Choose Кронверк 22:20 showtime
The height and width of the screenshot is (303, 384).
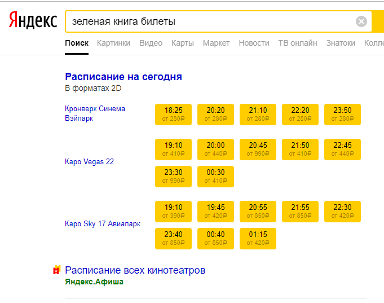[x=300, y=115]
